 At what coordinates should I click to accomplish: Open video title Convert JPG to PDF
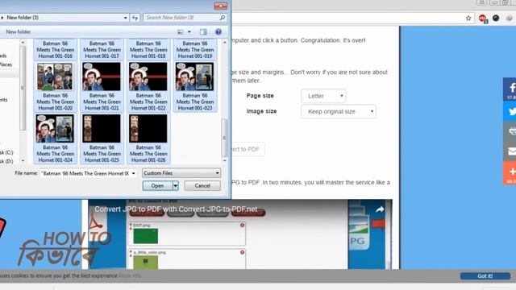coord(176,209)
